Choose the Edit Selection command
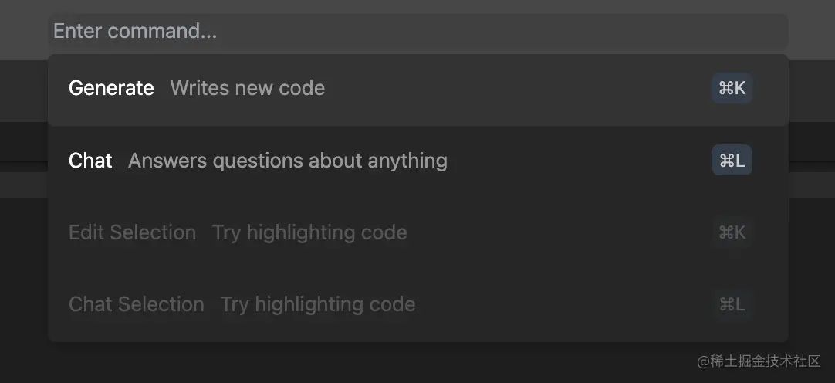The image size is (835, 383). [x=418, y=232]
